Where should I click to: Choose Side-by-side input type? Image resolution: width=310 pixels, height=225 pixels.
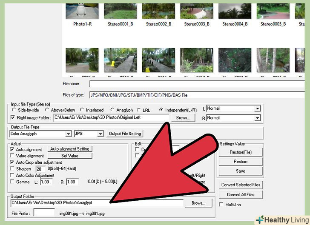(14, 110)
